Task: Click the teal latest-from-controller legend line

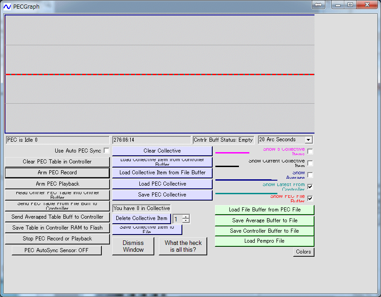Action: coord(247,193)
